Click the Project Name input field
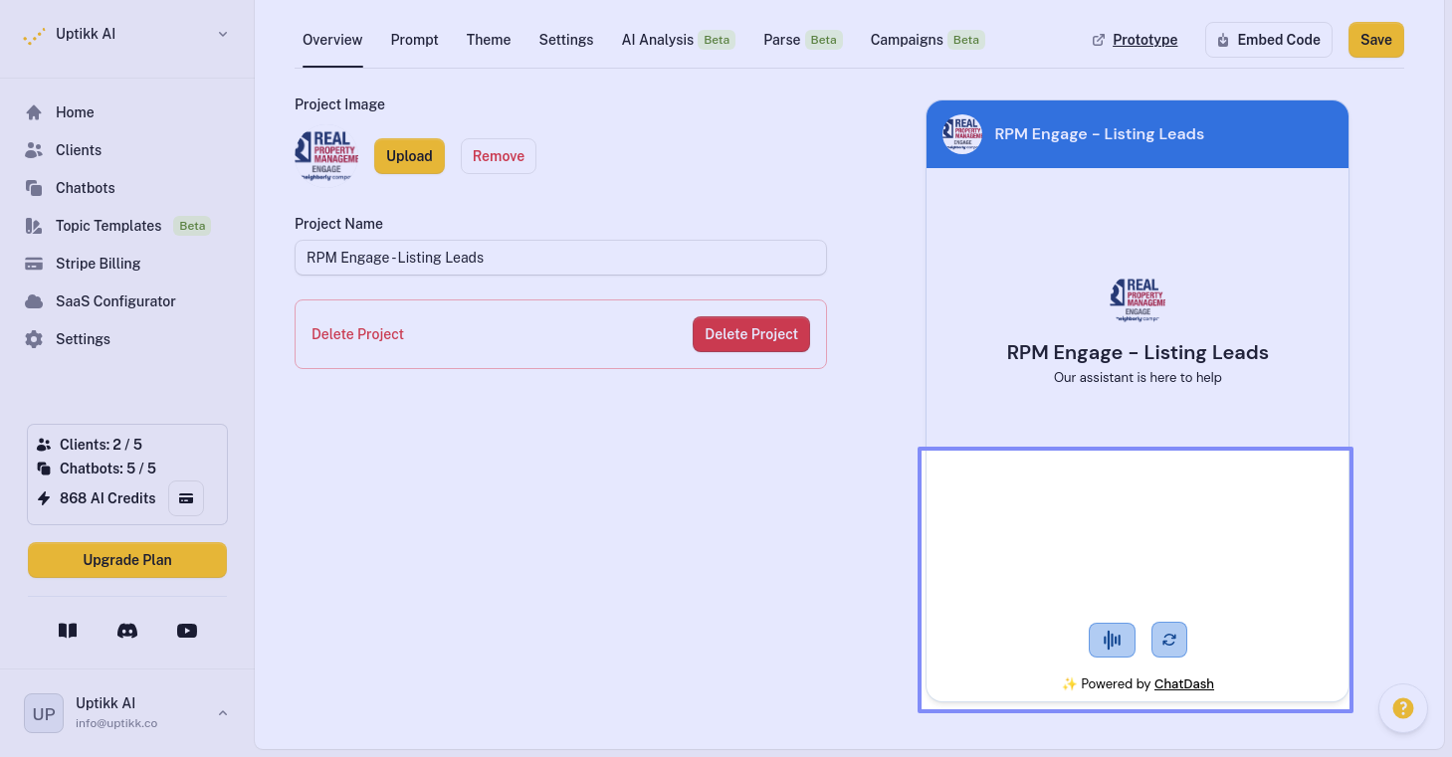The width and height of the screenshot is (1452, 757). (x=560, y=258)
